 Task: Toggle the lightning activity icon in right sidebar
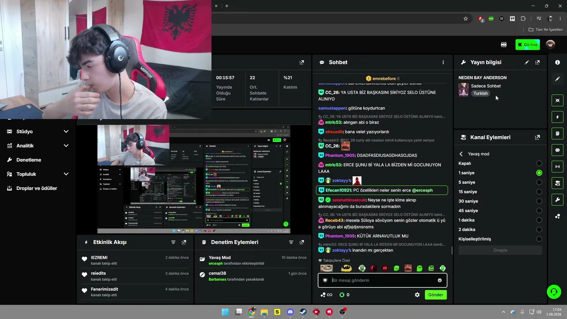558,117
